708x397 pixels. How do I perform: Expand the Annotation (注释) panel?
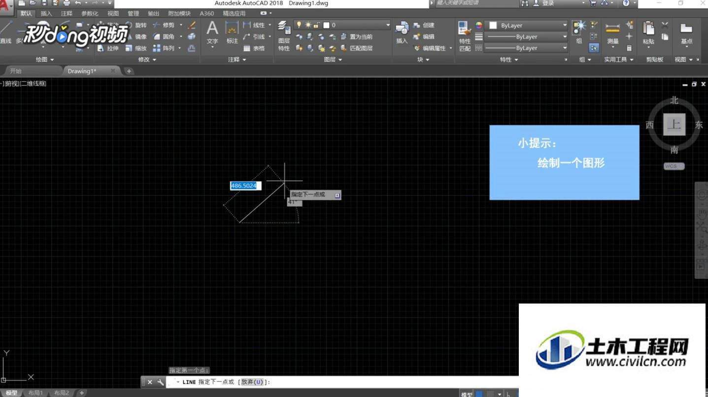(236, 60)
